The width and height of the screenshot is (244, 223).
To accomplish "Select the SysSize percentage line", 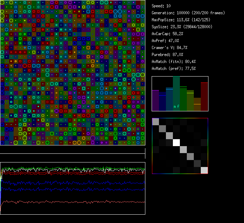I will [x=181, y=27].
